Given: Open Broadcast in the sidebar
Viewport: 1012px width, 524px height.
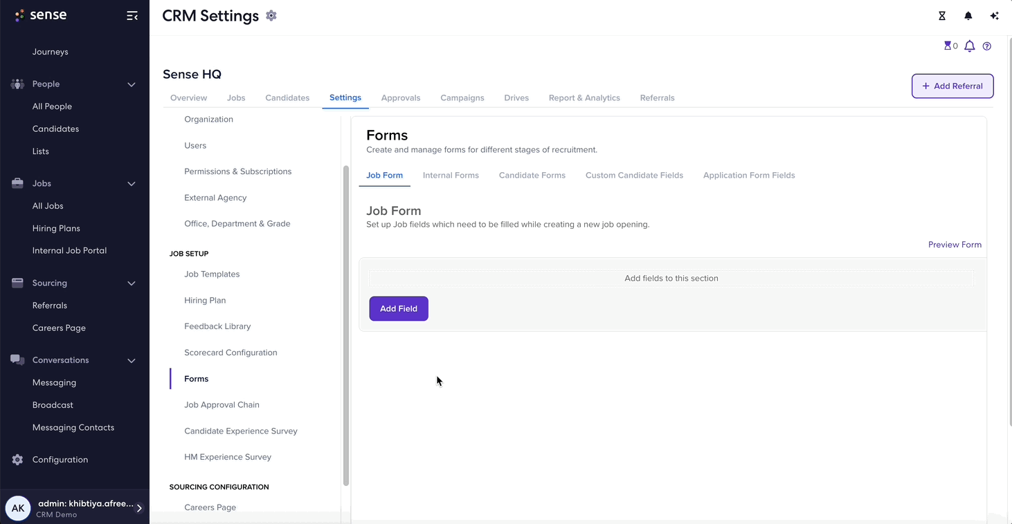Looking at the screenshot, I should point(53,405).
